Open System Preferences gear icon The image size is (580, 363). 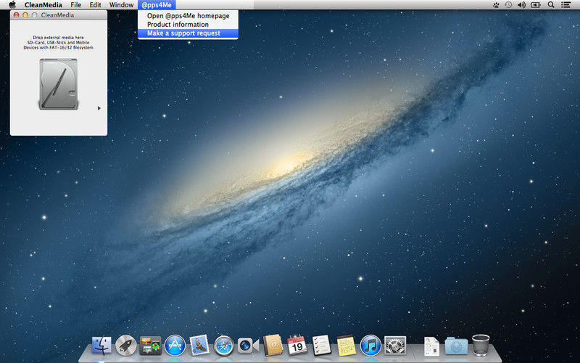395,346
